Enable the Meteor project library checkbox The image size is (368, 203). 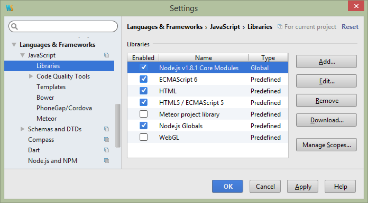pos(143,114)
